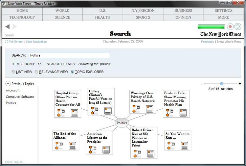The height and width of the screenshot is (166, 246).
Task: Click headline The End of the Alliance
Action: pyautogui.click(x=65, y=136)
